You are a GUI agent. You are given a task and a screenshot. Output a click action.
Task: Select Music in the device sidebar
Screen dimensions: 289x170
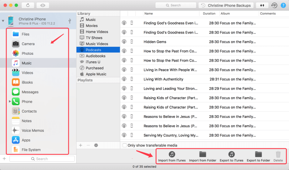pos(38,63)
